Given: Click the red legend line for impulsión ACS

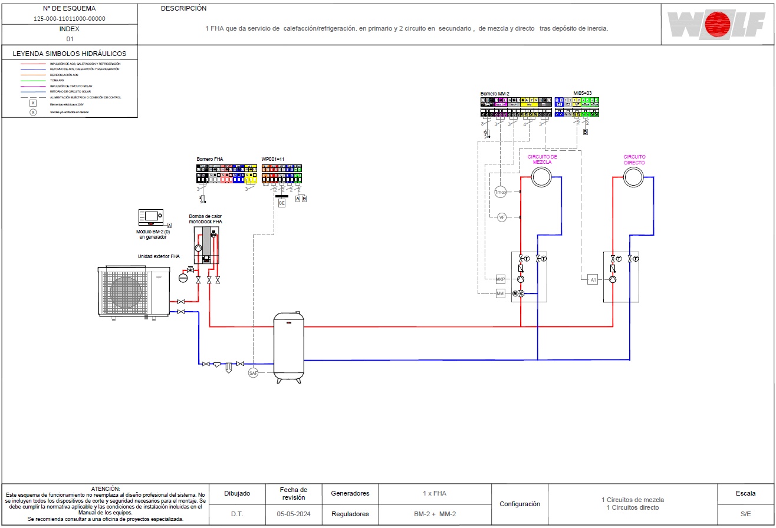Looking at the screenshot, I should pos(33,64).
